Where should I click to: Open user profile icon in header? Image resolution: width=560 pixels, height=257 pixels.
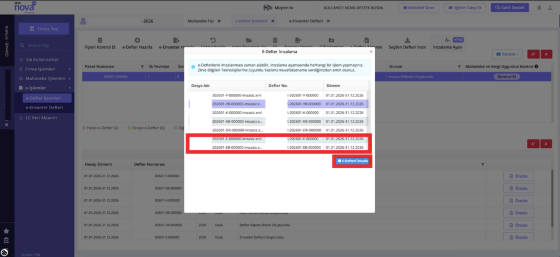[550, 8]
